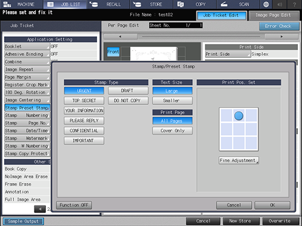Screen dimensions: 302x226
Task: Click the sheet navigation slider bar
Action: point(201,37)
